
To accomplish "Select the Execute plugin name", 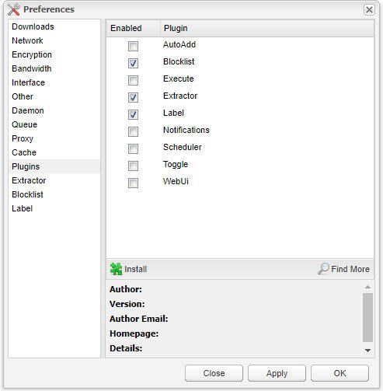I will click(x=179, y=79).
